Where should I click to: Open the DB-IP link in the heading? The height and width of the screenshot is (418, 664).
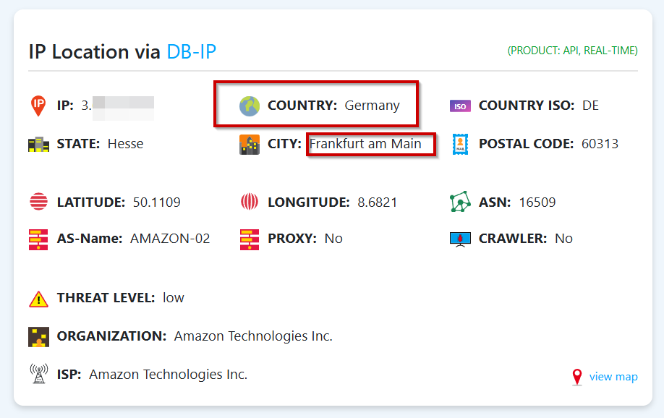tap(192, 52)
